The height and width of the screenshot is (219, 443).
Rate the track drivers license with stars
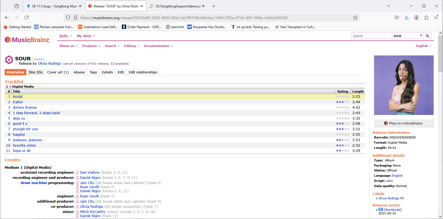tap(343, 108)
